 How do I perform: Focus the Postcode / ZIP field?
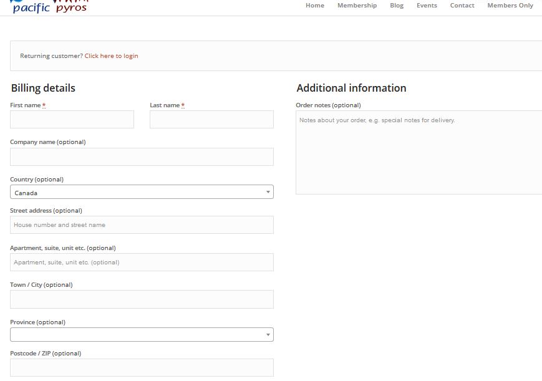coord(142,367)
